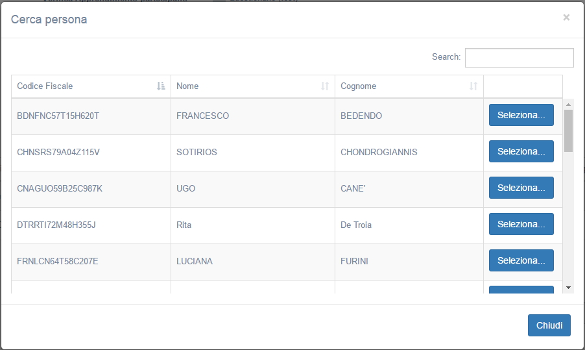Click the table scrollbar down arrow
The width and height of the screenshot is (585, 350).
[x=568, y=287]
